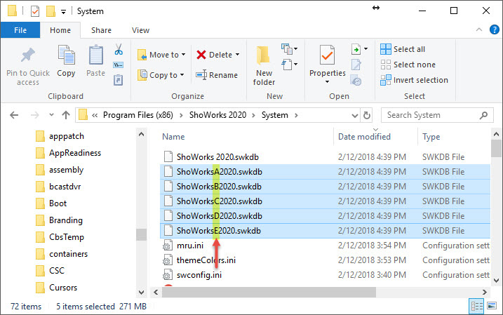The width and height of the screenshot is (503, 315).
Task: Select the swconfig.ini file
Action: point(325,275)
